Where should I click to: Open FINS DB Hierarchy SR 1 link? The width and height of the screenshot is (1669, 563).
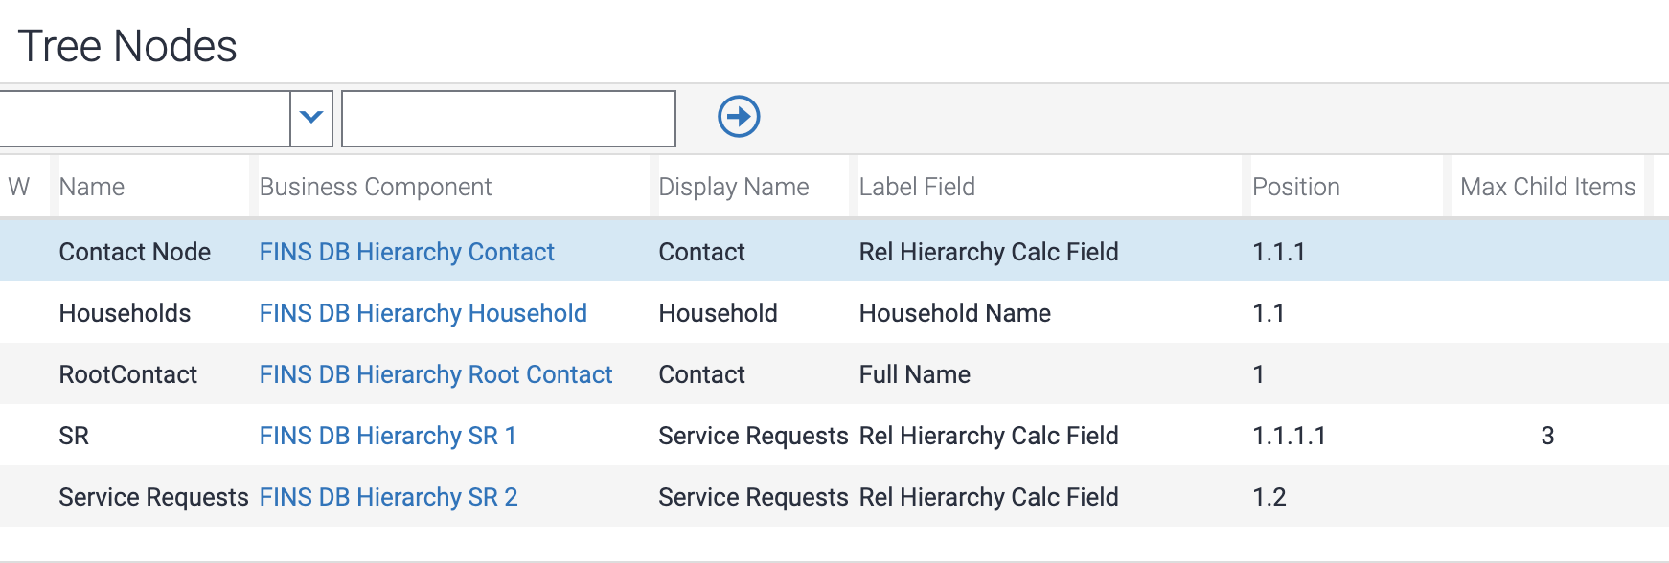[387, 436]
